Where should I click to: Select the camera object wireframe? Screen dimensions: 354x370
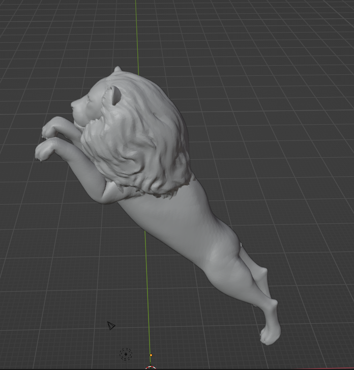(x=111, y=326)
